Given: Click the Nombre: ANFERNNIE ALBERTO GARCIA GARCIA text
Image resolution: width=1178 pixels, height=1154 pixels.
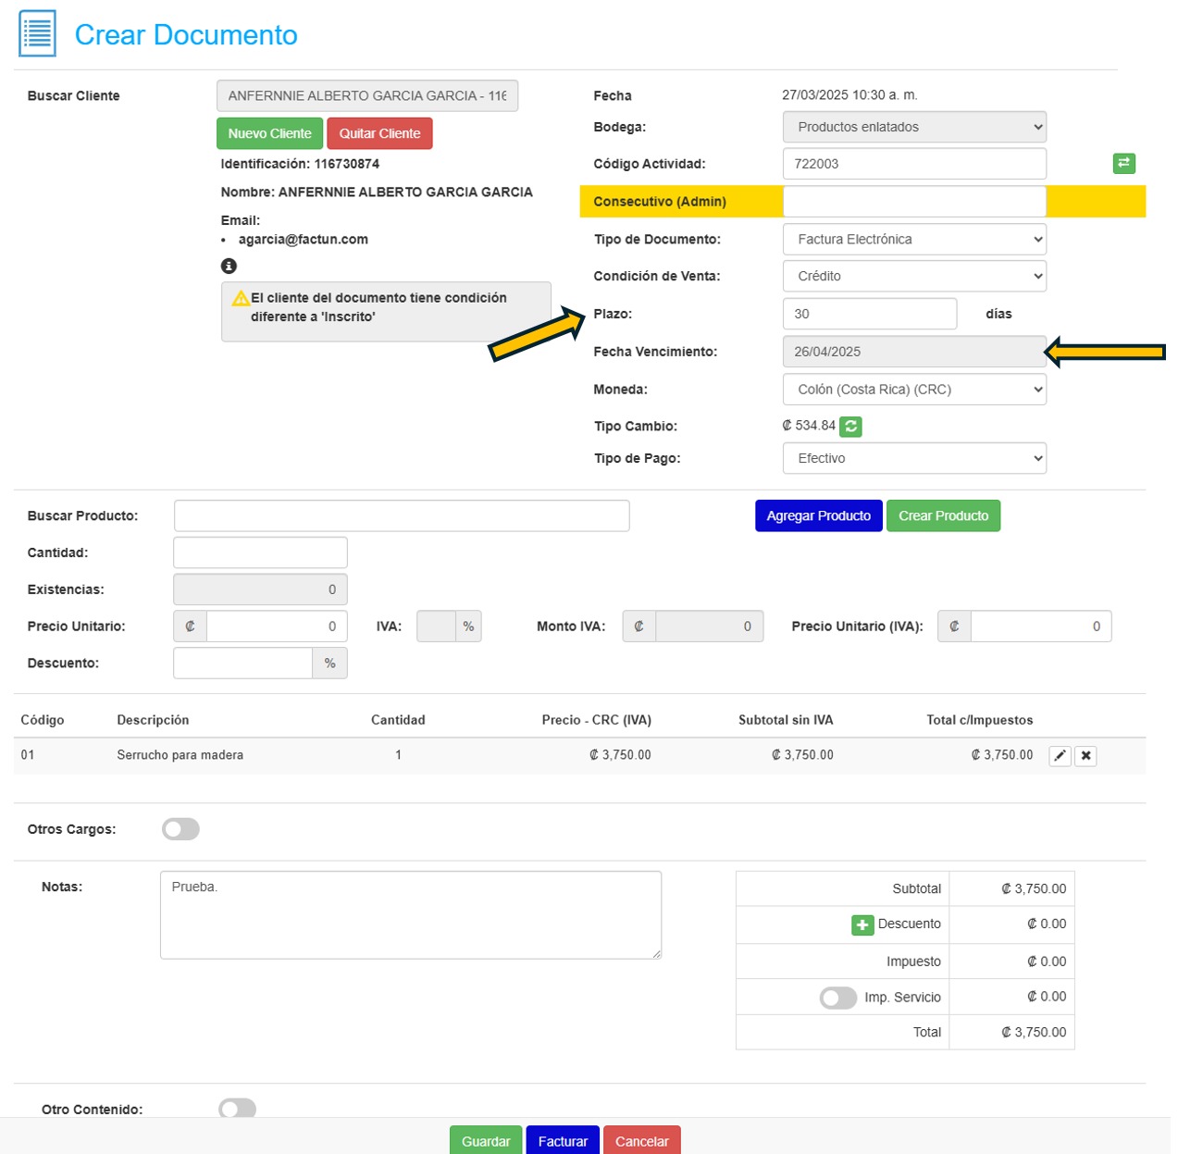Looking at the screenshot, I should tap(377, 192).
